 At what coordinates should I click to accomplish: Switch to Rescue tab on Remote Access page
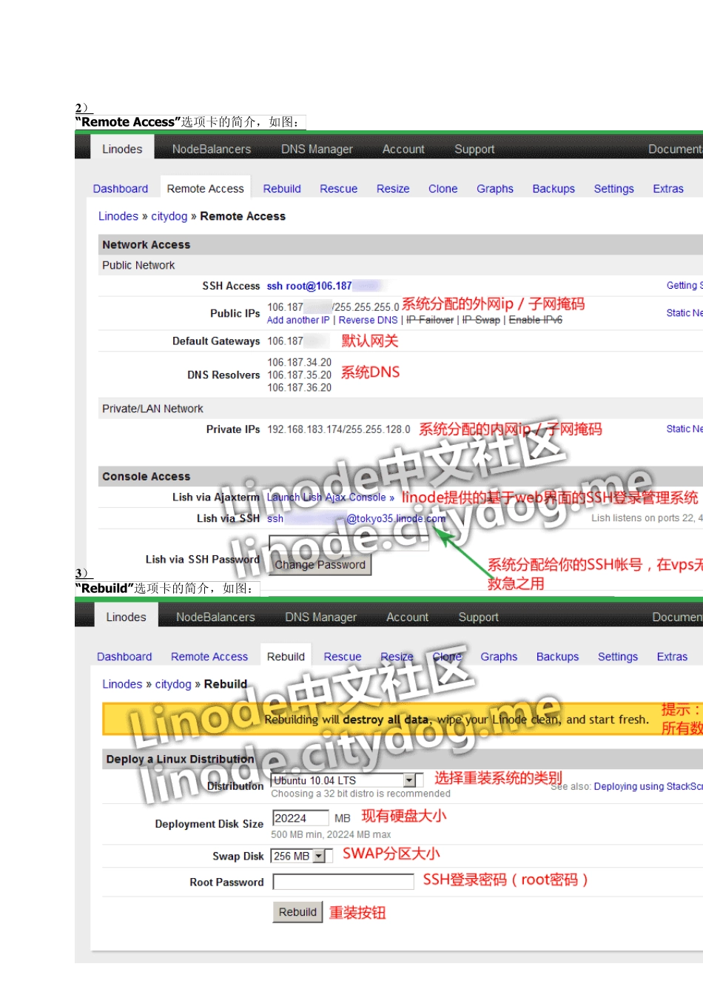coord(338,189)
